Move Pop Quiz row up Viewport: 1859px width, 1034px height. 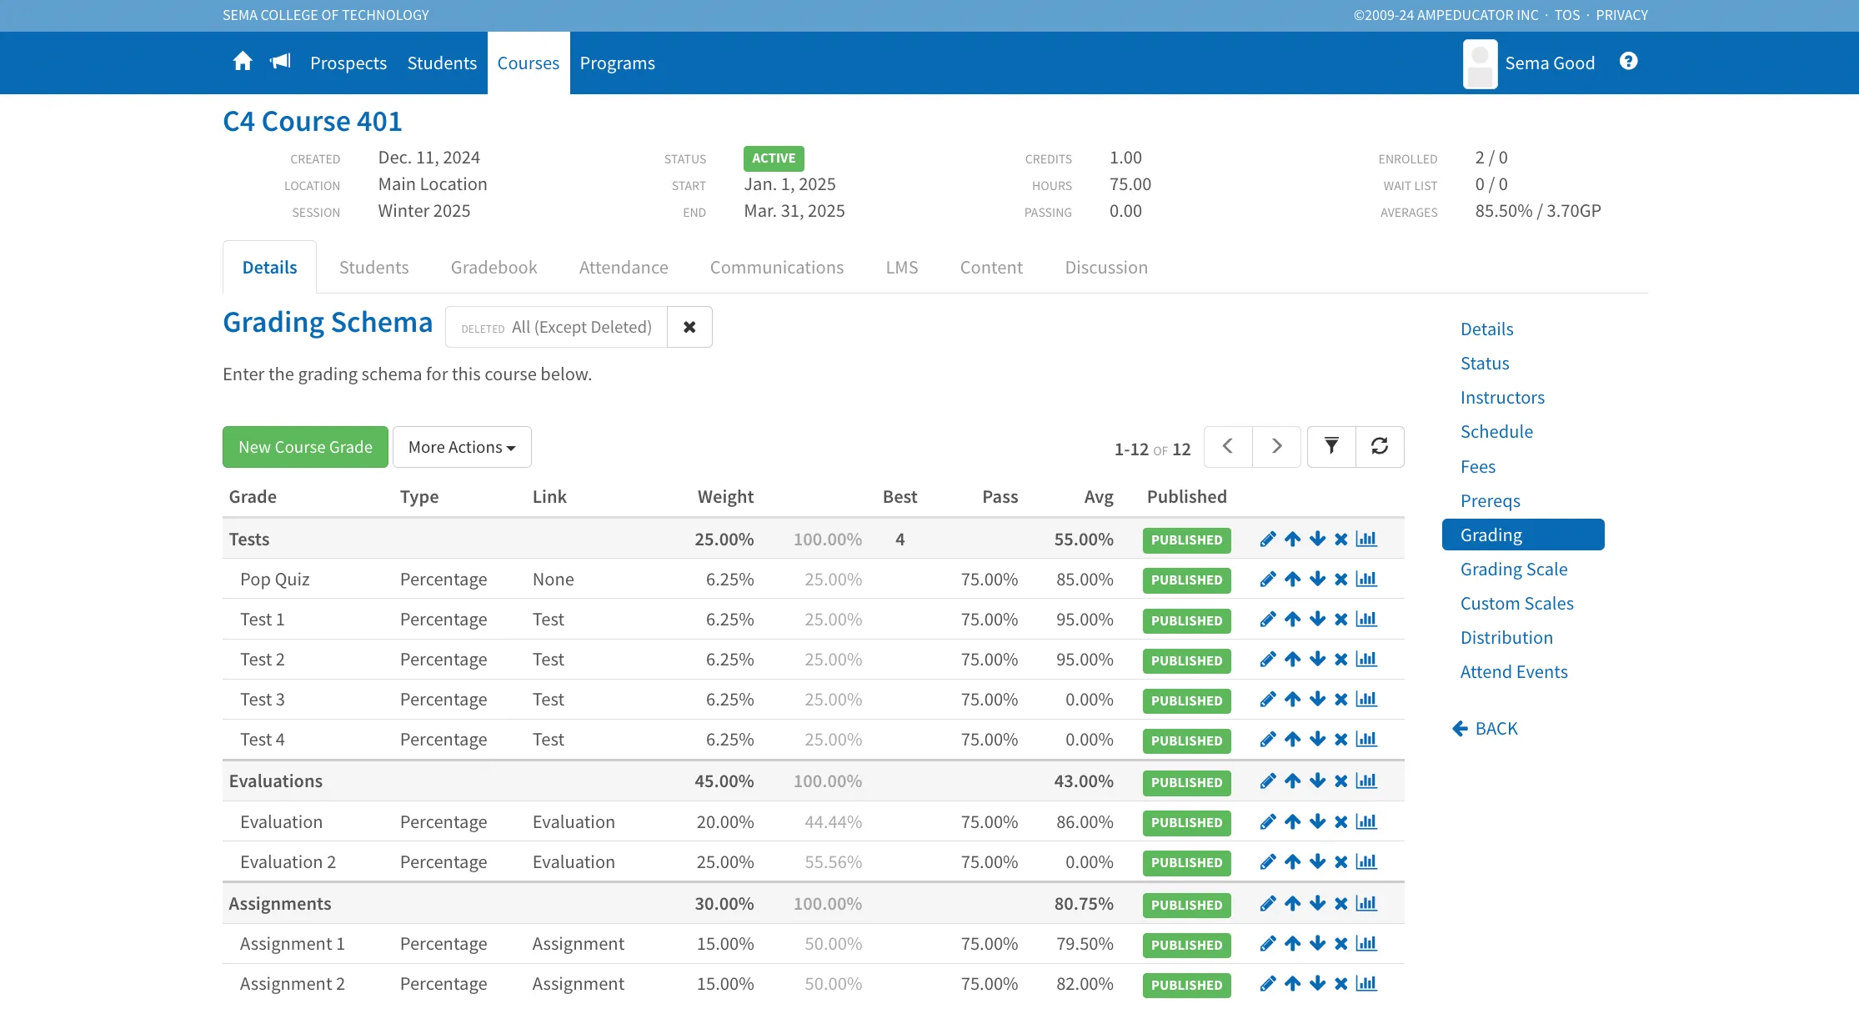1293,580
